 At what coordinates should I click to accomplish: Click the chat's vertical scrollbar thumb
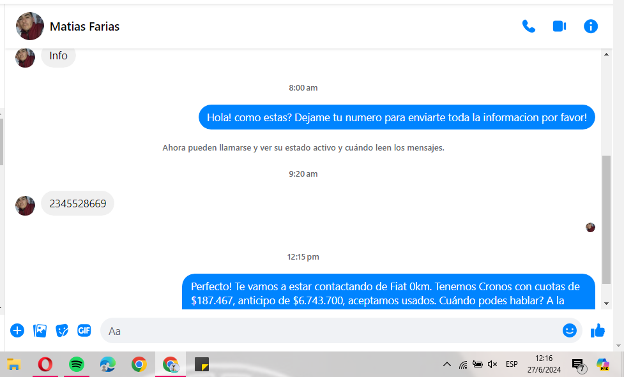tap(606, 217)
